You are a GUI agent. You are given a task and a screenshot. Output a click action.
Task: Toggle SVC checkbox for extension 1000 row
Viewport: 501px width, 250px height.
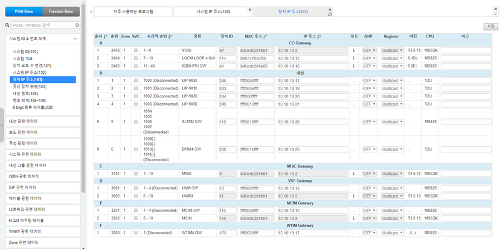(x=136, y=81)
